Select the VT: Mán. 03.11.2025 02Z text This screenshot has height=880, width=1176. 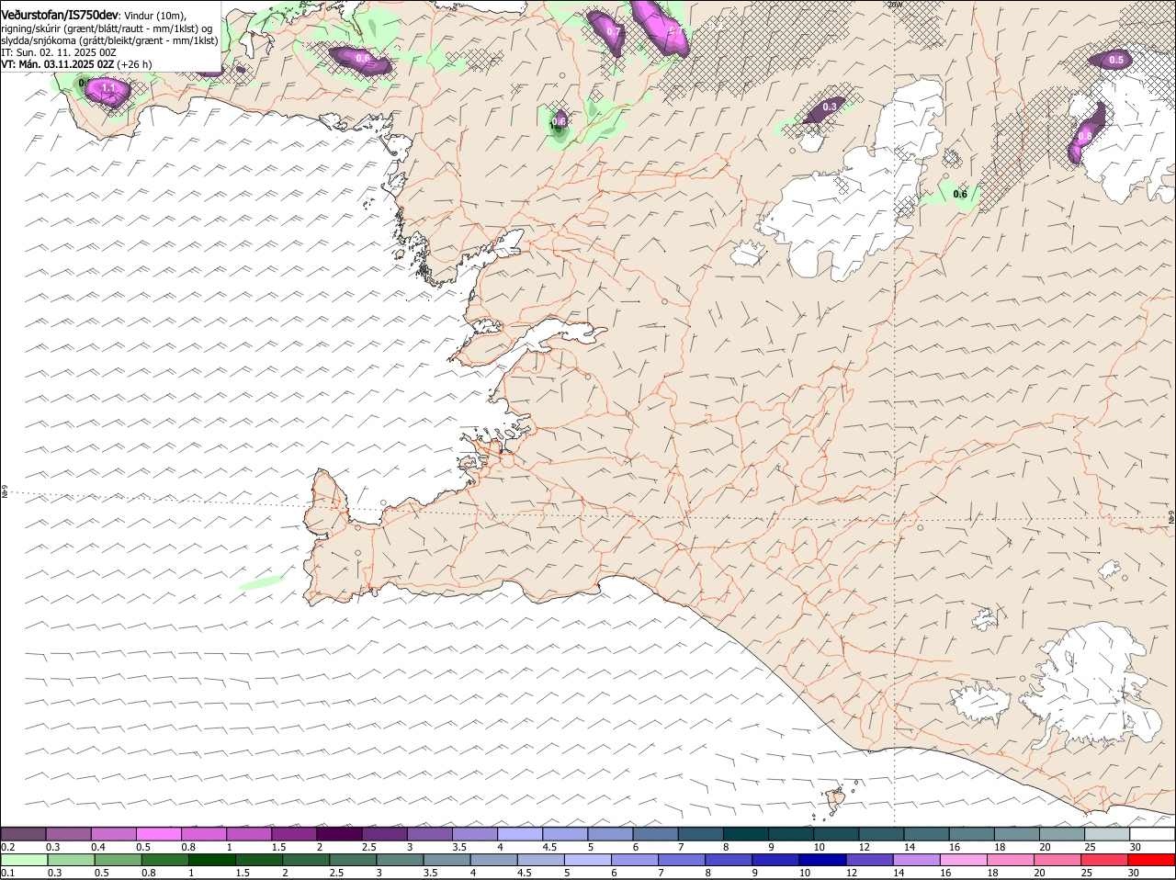click(58, 64)
